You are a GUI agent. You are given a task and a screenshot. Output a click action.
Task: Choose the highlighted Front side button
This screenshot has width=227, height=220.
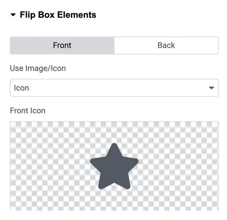tap(62, 46)
